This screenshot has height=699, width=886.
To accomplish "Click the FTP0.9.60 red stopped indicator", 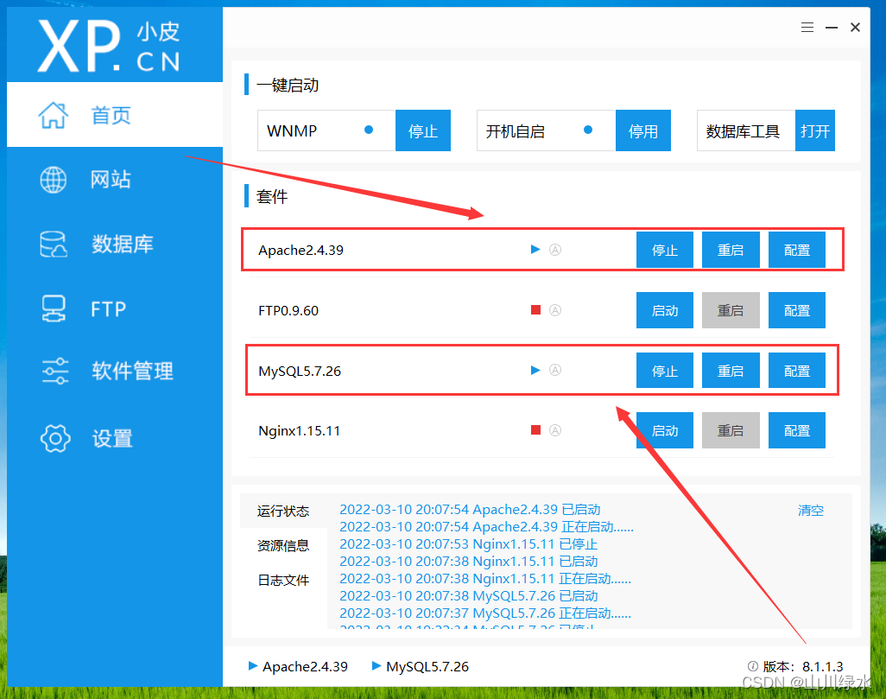I will (x=535, y=310).
